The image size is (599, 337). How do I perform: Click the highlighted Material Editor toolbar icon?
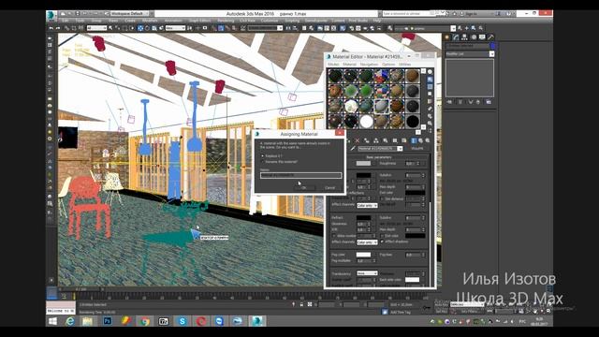pos(343,28)
